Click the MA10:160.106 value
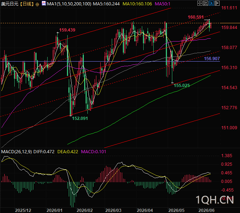Screen dimensions: 240x213 click(137, 4)
